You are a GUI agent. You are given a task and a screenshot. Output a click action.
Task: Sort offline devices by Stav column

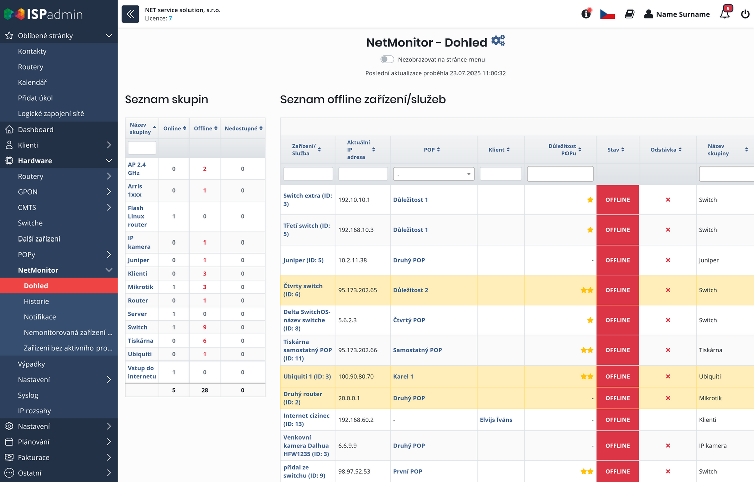tap(616, 150)
